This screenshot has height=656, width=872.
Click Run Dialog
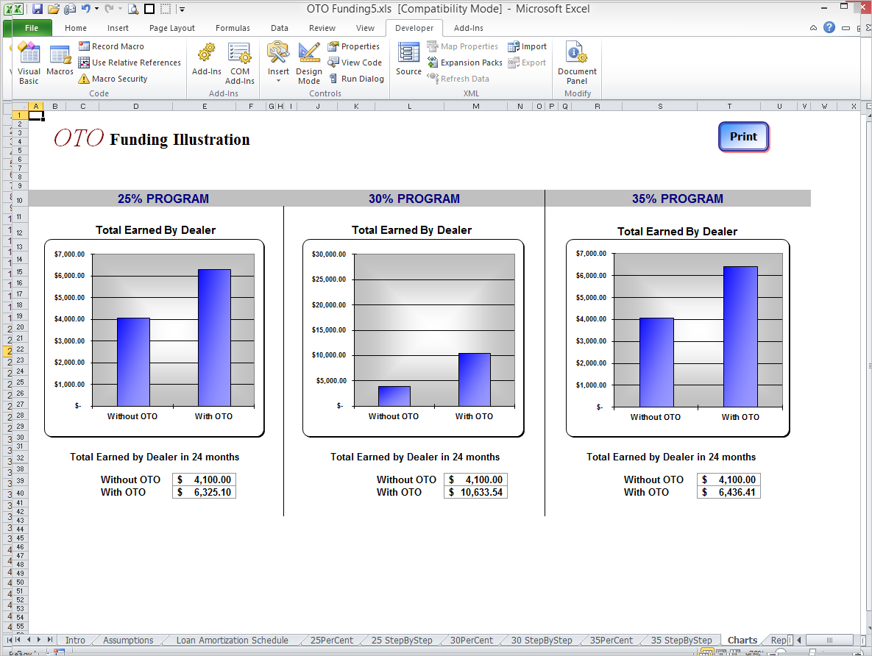[356, 79]
